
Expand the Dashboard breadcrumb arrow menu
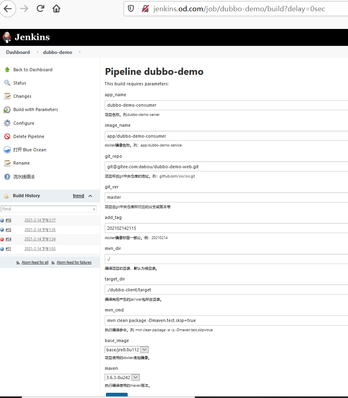click(37, 52)
